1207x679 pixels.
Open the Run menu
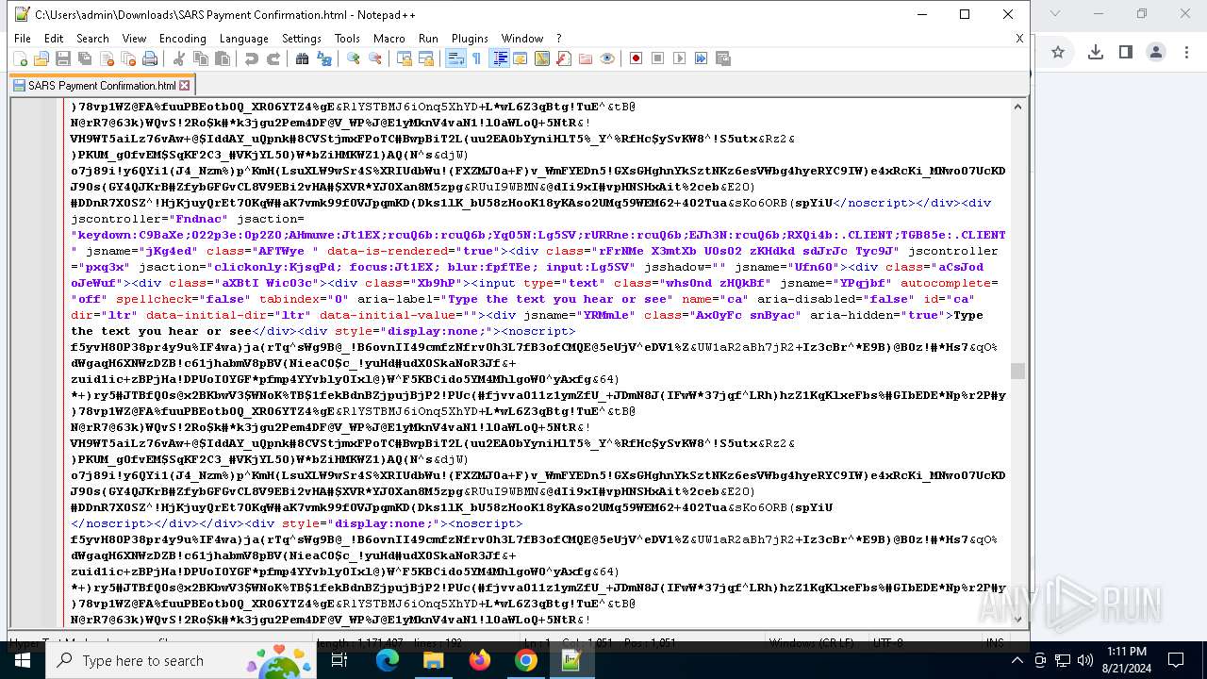[x=428, y=39]
